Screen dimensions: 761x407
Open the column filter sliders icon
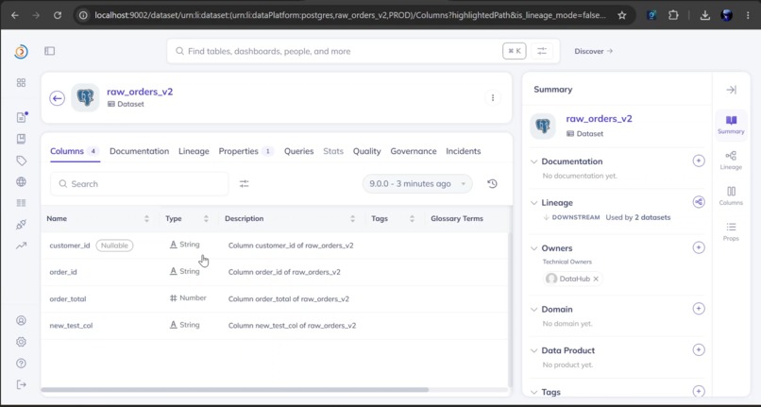245,183
